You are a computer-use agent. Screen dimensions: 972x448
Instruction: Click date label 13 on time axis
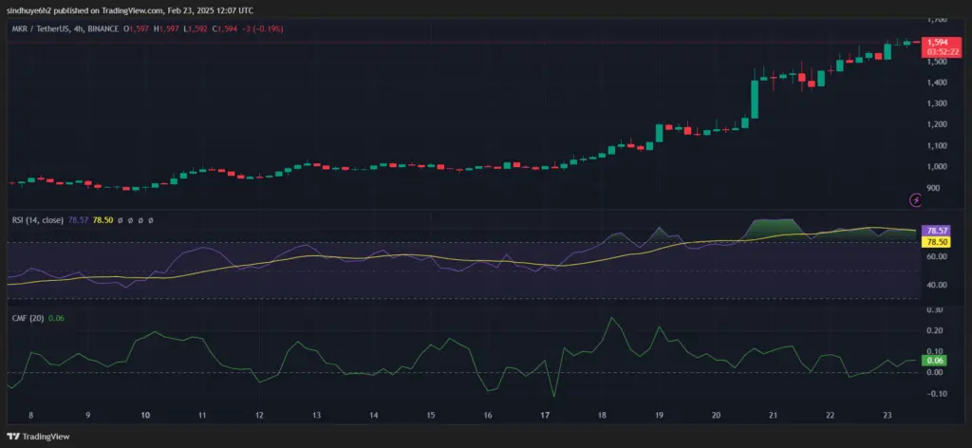(x=316, y=416)
